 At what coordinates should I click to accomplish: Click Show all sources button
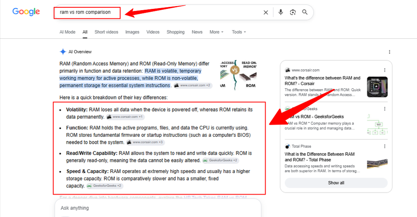click(x=336, y=183)
